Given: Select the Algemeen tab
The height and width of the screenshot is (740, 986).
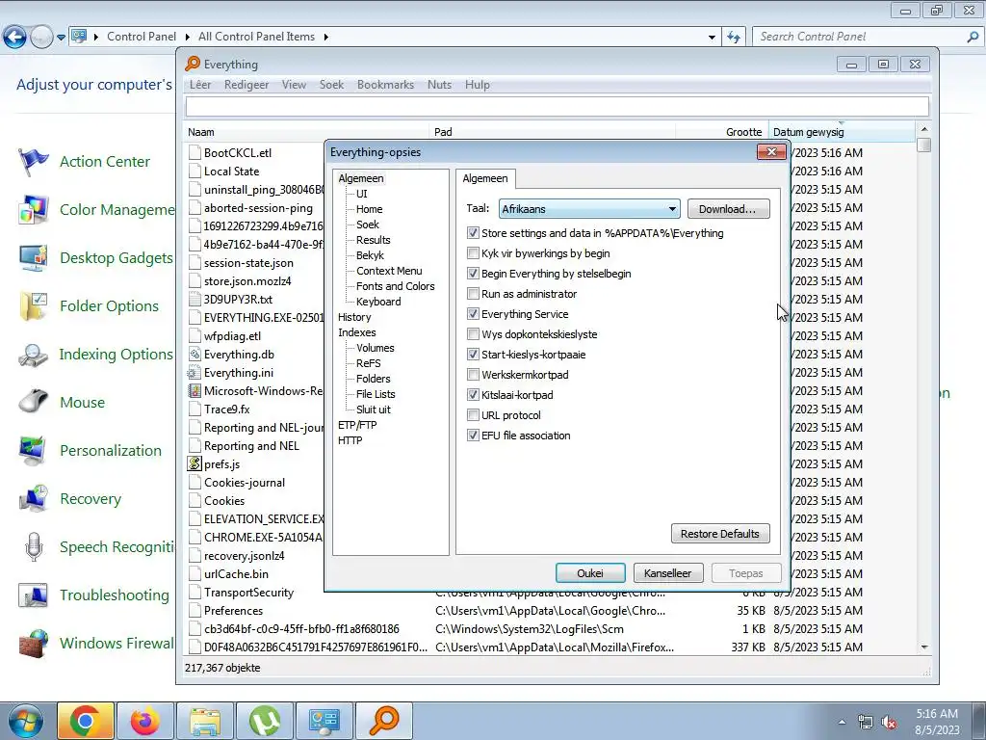Looking at the screenshot, I should tap(485, 178).
